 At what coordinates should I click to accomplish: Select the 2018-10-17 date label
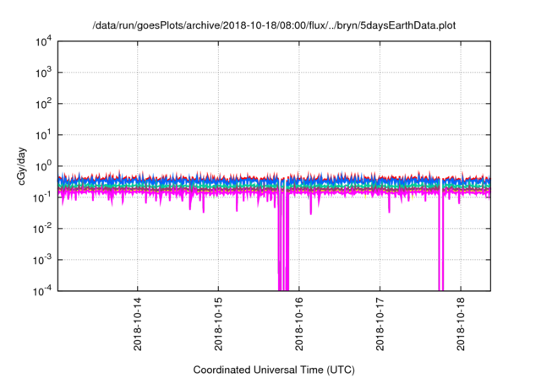[380, 324]
